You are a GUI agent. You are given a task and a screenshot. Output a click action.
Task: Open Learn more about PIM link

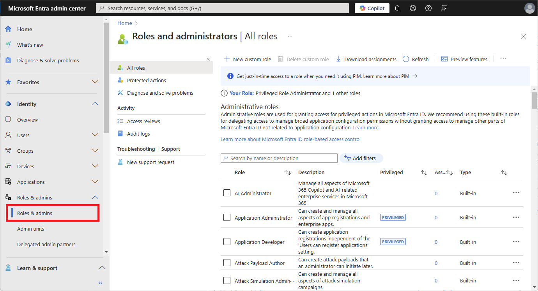click(386, 76)
